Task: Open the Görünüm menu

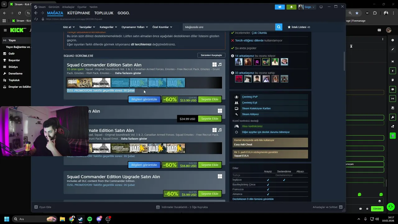Action: click(54, 7)
